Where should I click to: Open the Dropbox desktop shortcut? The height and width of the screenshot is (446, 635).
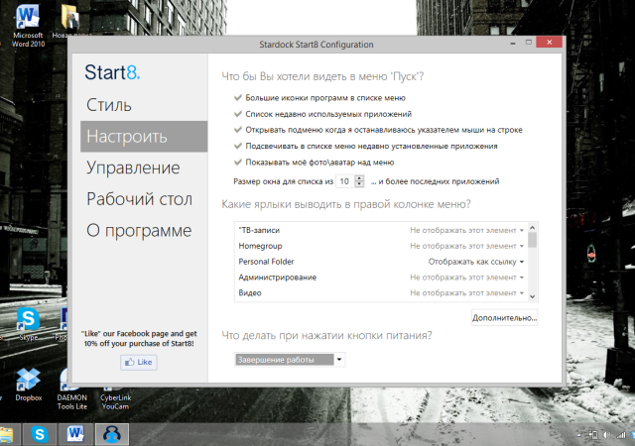click(x=29, y=385)
